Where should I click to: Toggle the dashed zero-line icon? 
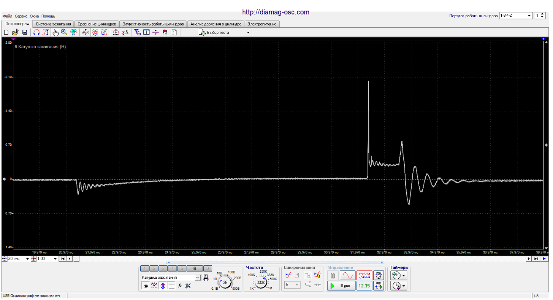(171, 286)
